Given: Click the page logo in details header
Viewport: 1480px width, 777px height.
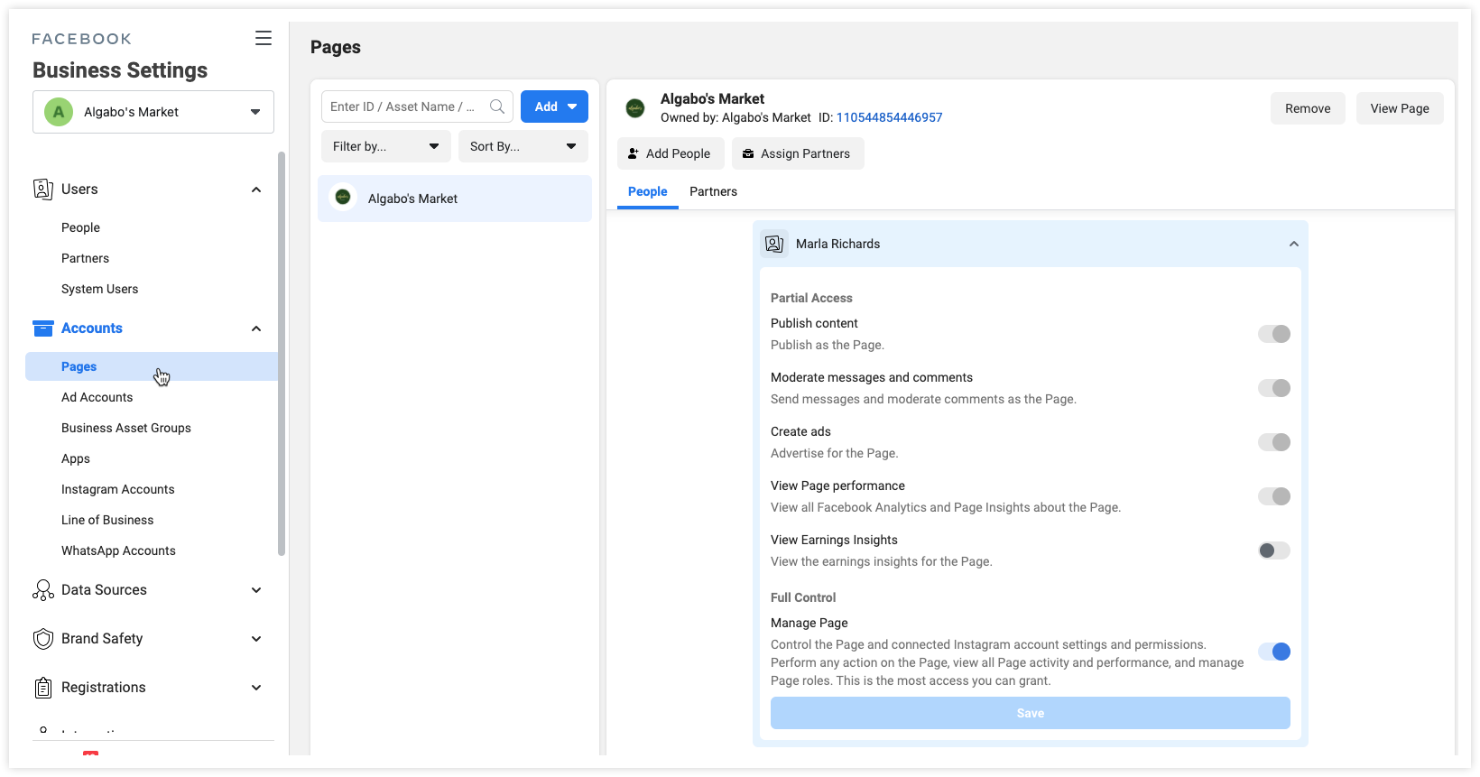Looking at the screenshot, I should 635,108.
